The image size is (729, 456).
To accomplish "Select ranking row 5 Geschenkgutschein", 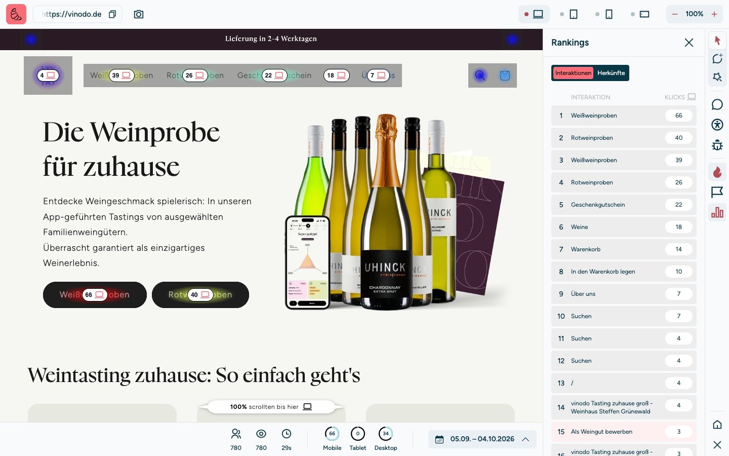I will click(624, 205).
